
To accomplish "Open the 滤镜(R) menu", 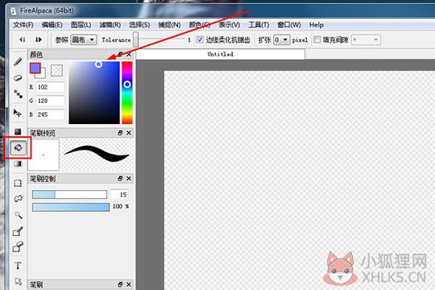I will point(110,25).
